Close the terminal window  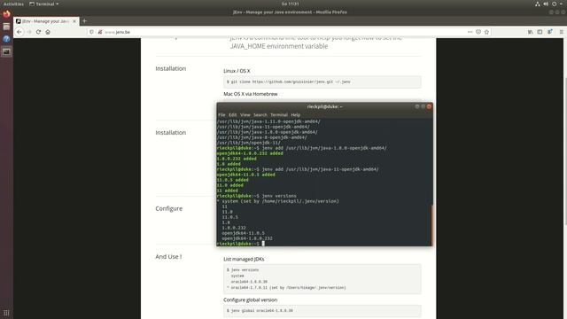[429, 106]
